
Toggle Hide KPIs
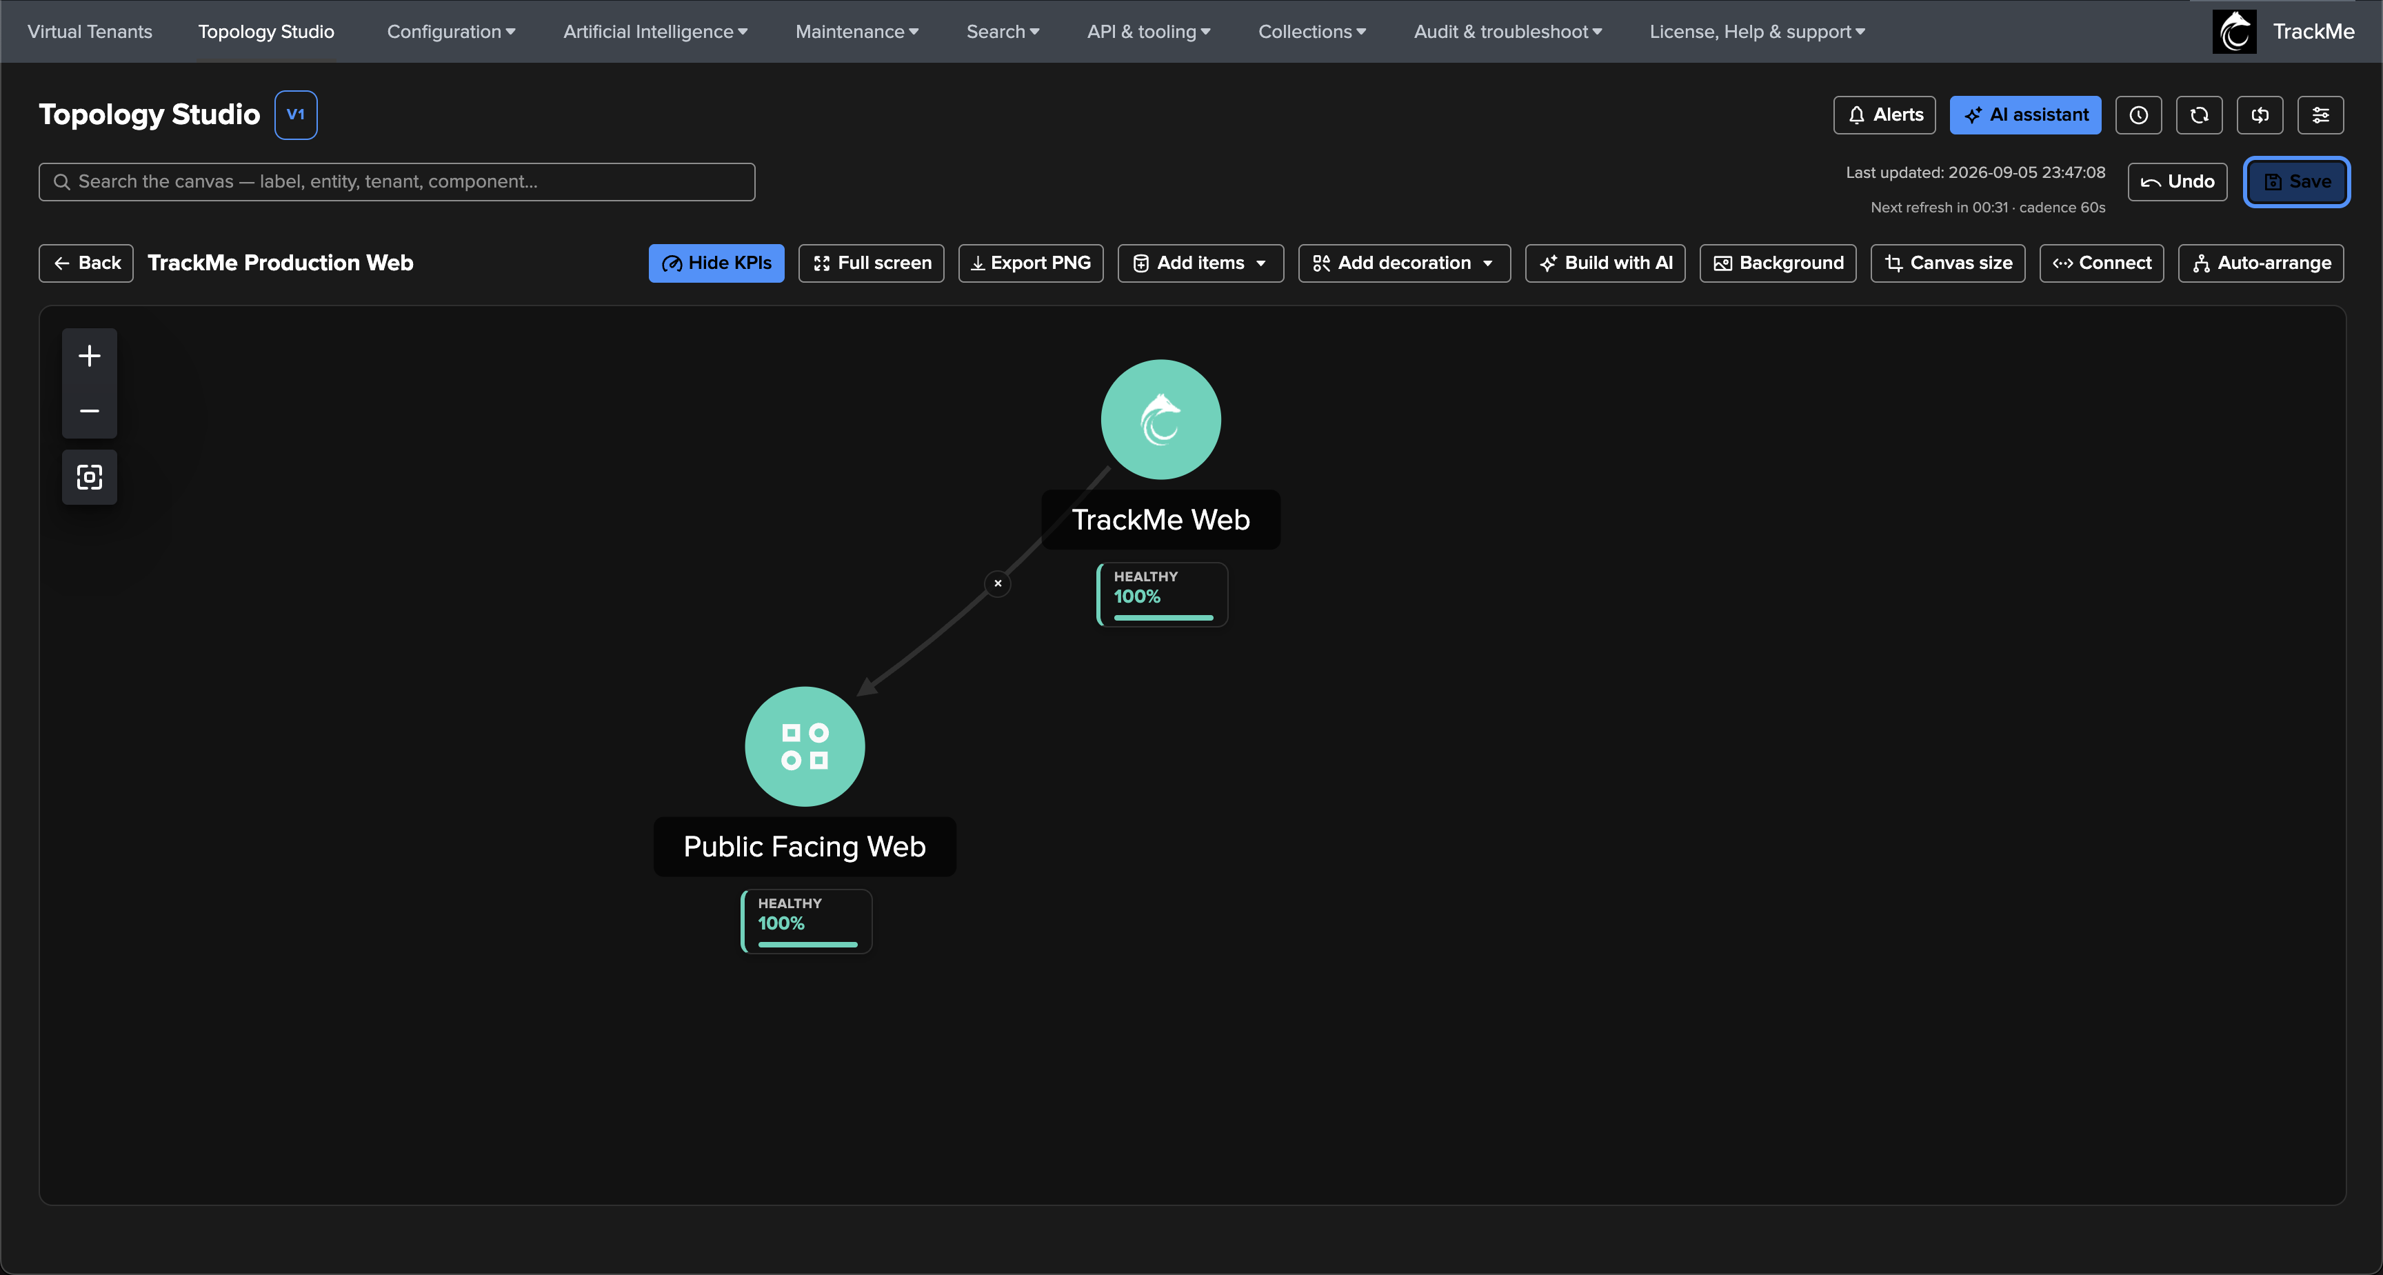(716, 263)
